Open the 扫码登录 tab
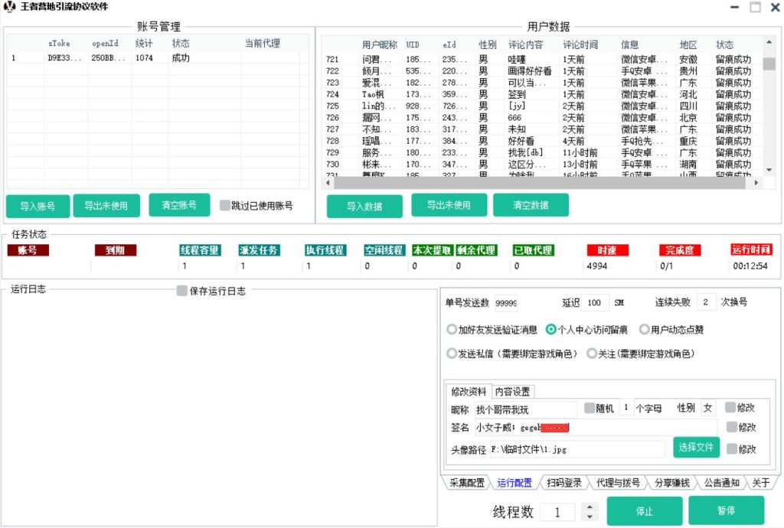The height and width of the screenshot is (528, 784). 564,483
